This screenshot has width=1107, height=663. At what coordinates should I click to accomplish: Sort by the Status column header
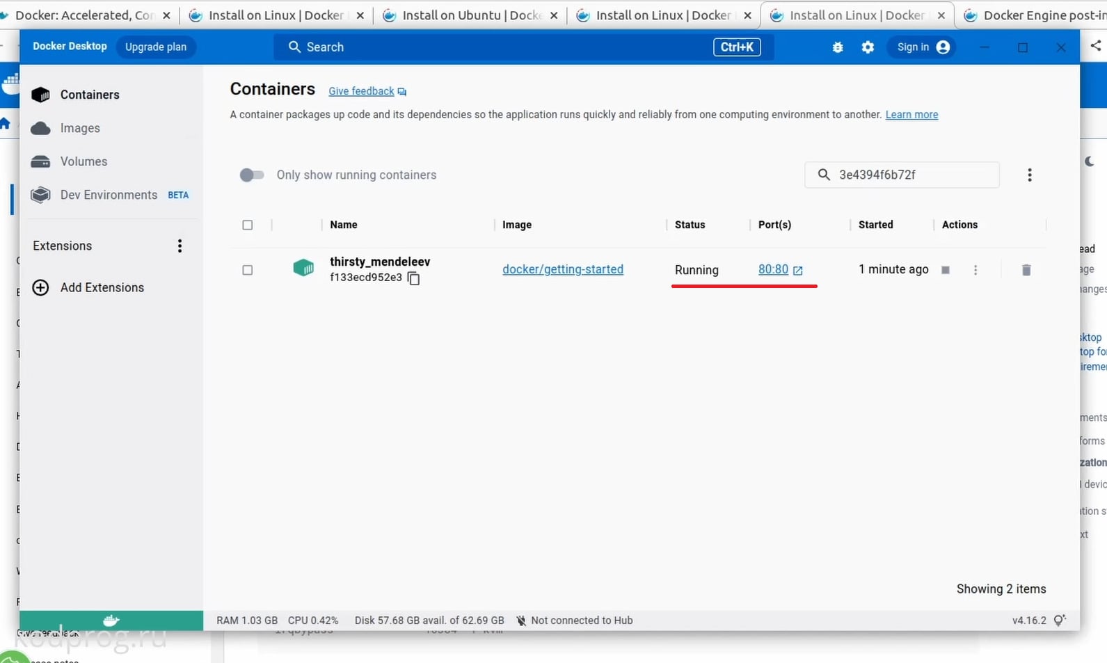[x=690, y=225]
